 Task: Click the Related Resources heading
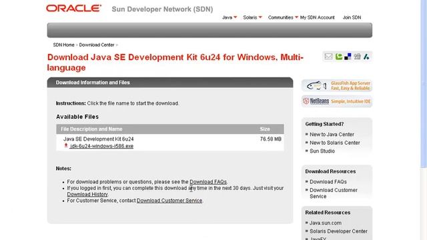tap(328, 213)
